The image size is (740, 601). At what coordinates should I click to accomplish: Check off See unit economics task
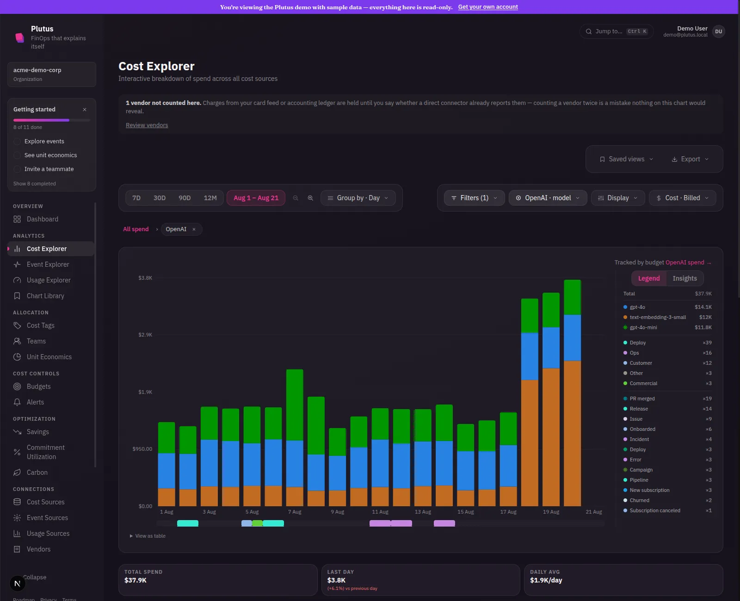[17, 155]
